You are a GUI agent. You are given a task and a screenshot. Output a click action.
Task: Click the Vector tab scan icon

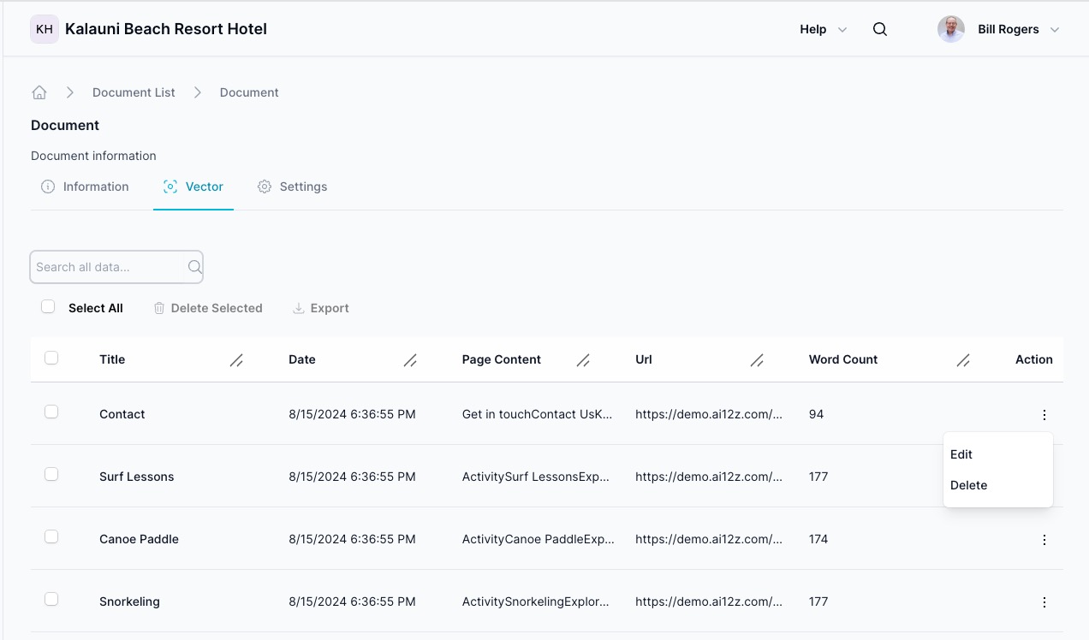tap(170, 187)
